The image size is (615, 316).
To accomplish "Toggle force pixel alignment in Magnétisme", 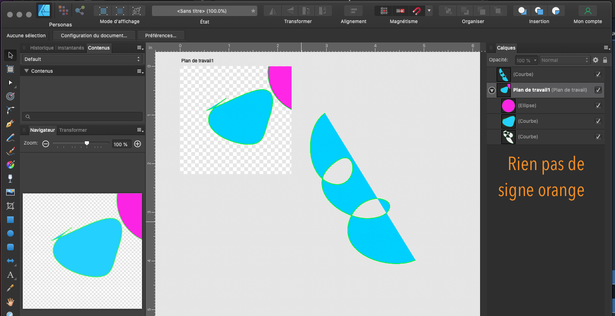I will [x=400, y=11].
